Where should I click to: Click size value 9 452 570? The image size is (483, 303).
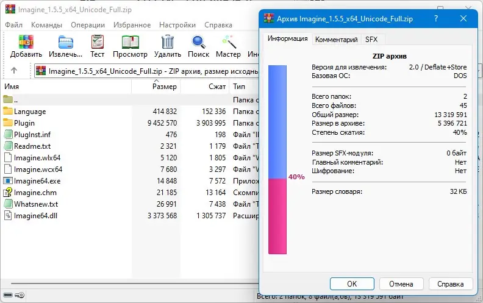(162, 123)
